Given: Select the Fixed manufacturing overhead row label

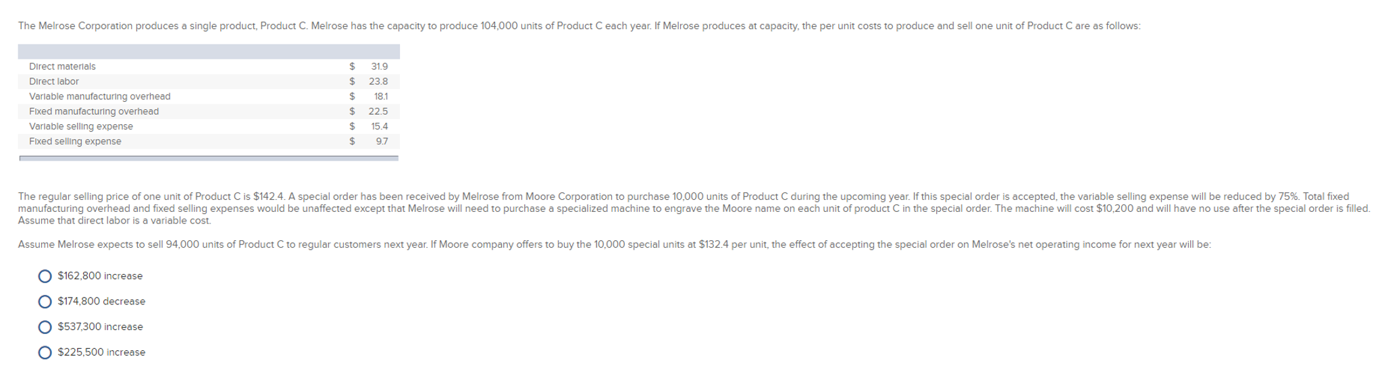Looking at the screenshot, I should [x=94, y=111].
